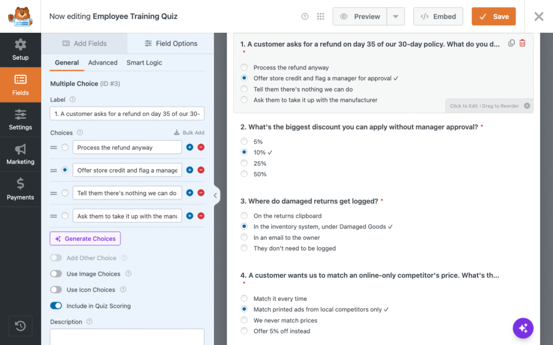553x345 pixels.
Task: Collapse the left options panel chevron
Action: (x=215, y=195)
